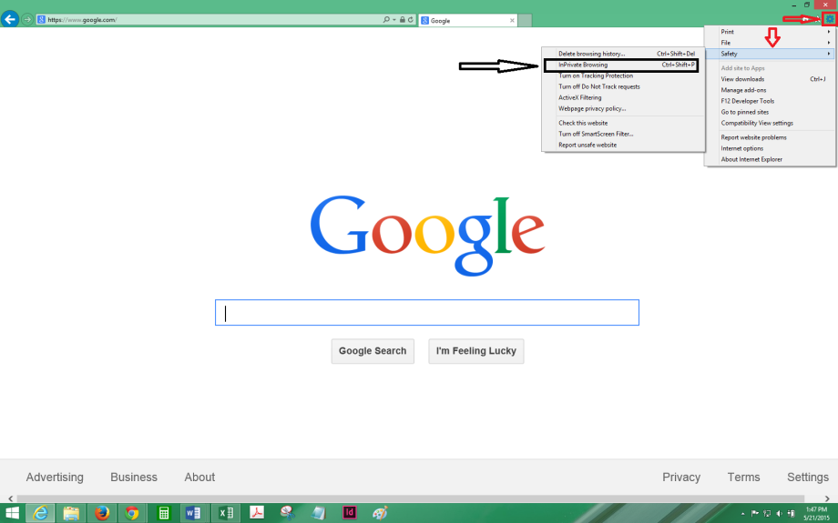Click the Google search input field
This screenshot has width=838, height=523.
click(427, 313)
